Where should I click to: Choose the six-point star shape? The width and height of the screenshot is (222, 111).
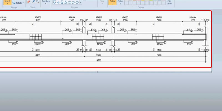coord(65,2)
